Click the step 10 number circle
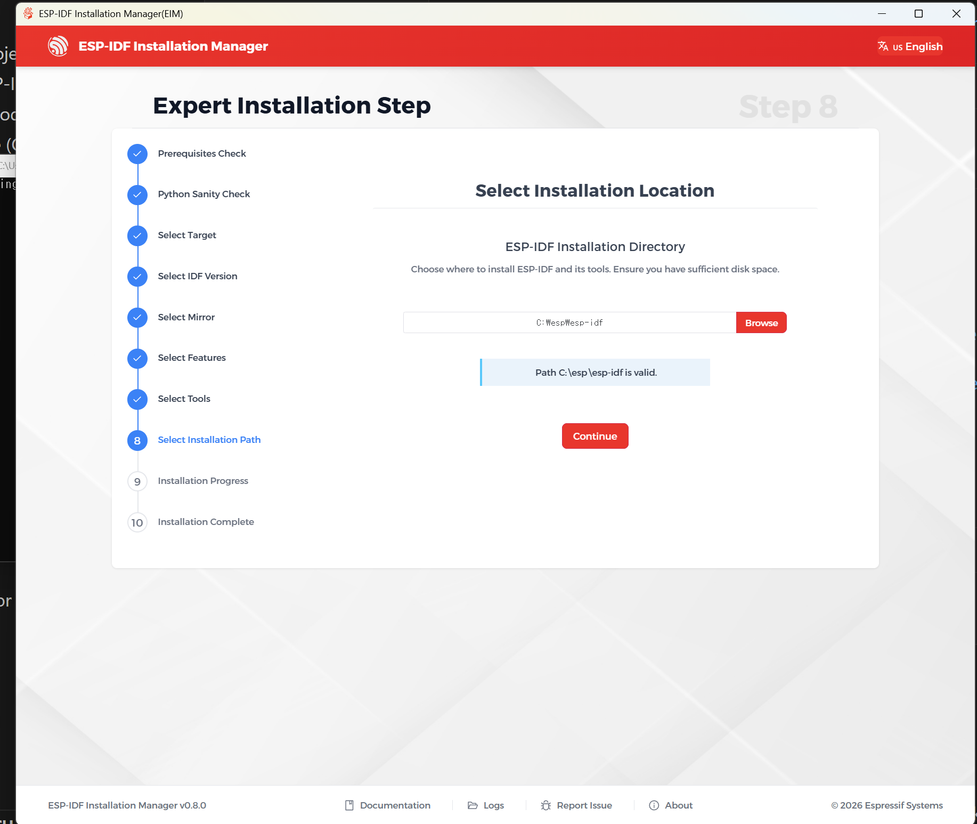Image resolution: width=977 pixels, height=824 pixels. point(137,522)
